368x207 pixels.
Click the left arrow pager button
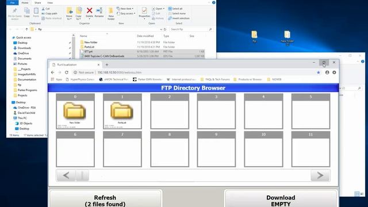click(66, 175)
